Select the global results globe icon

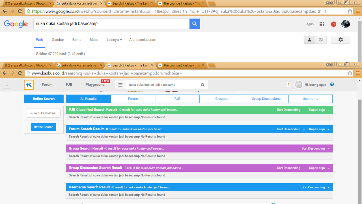[321, 40]
